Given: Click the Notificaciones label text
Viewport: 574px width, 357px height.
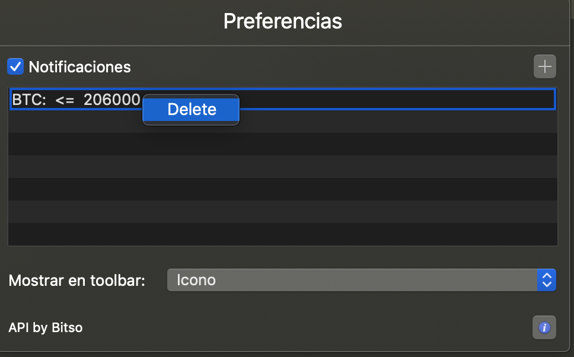Looking at the screenshot, I should point(79,67).
